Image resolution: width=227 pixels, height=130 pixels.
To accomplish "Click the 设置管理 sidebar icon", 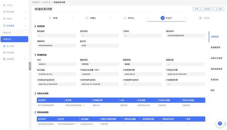I will click(x=4, y=59).
